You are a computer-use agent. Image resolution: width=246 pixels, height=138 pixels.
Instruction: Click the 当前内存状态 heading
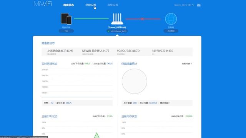pos(129,117)
